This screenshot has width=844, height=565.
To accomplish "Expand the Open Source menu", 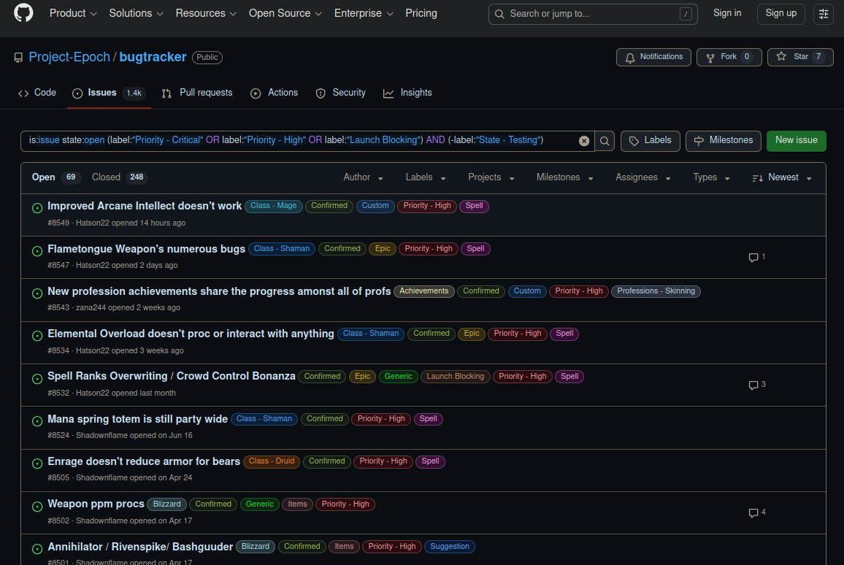I will click(x=285, y=13).
